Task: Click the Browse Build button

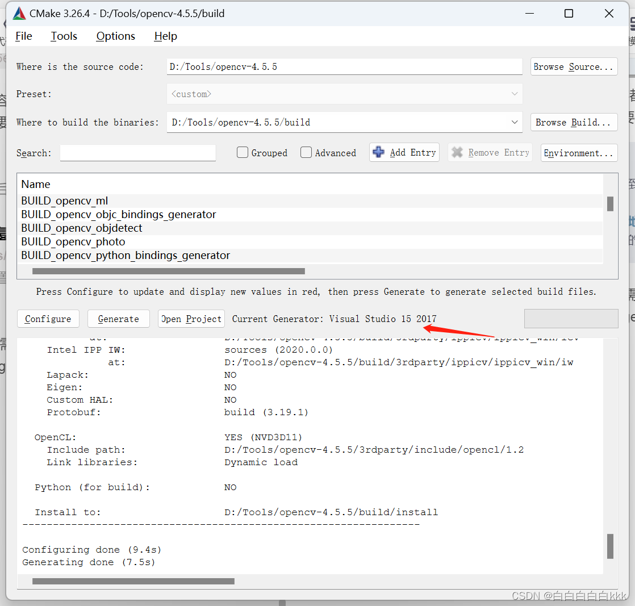Action: point(574,122)
